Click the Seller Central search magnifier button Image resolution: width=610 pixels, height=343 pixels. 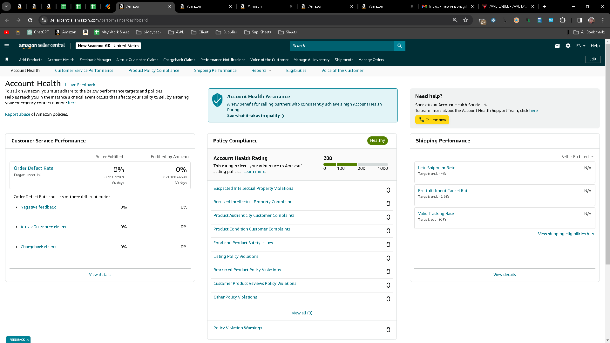(x=399, y=46)
